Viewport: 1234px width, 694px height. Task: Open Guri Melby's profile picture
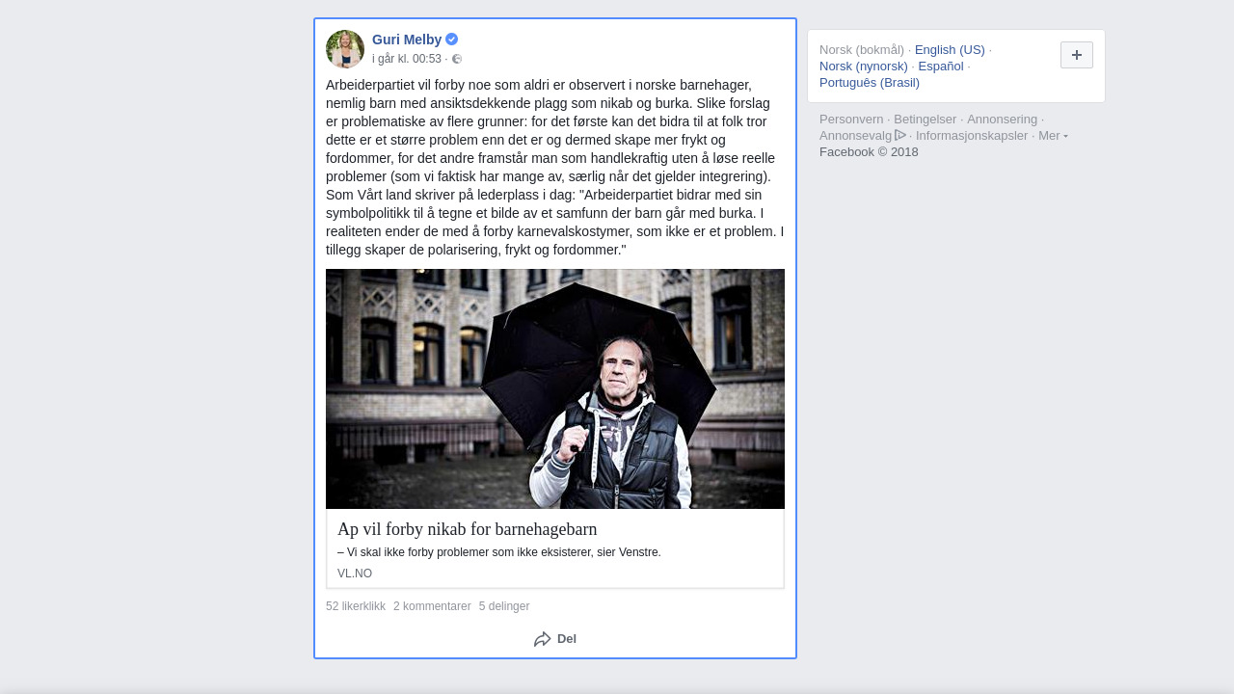345,49
